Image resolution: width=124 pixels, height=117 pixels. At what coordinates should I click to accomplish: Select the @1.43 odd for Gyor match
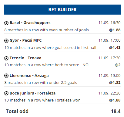pos(115,48)
